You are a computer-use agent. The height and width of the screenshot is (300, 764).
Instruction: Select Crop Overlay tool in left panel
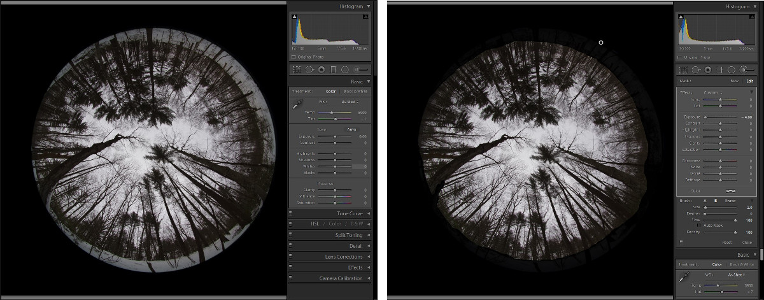pyautogui.click(x=296, y=69)
